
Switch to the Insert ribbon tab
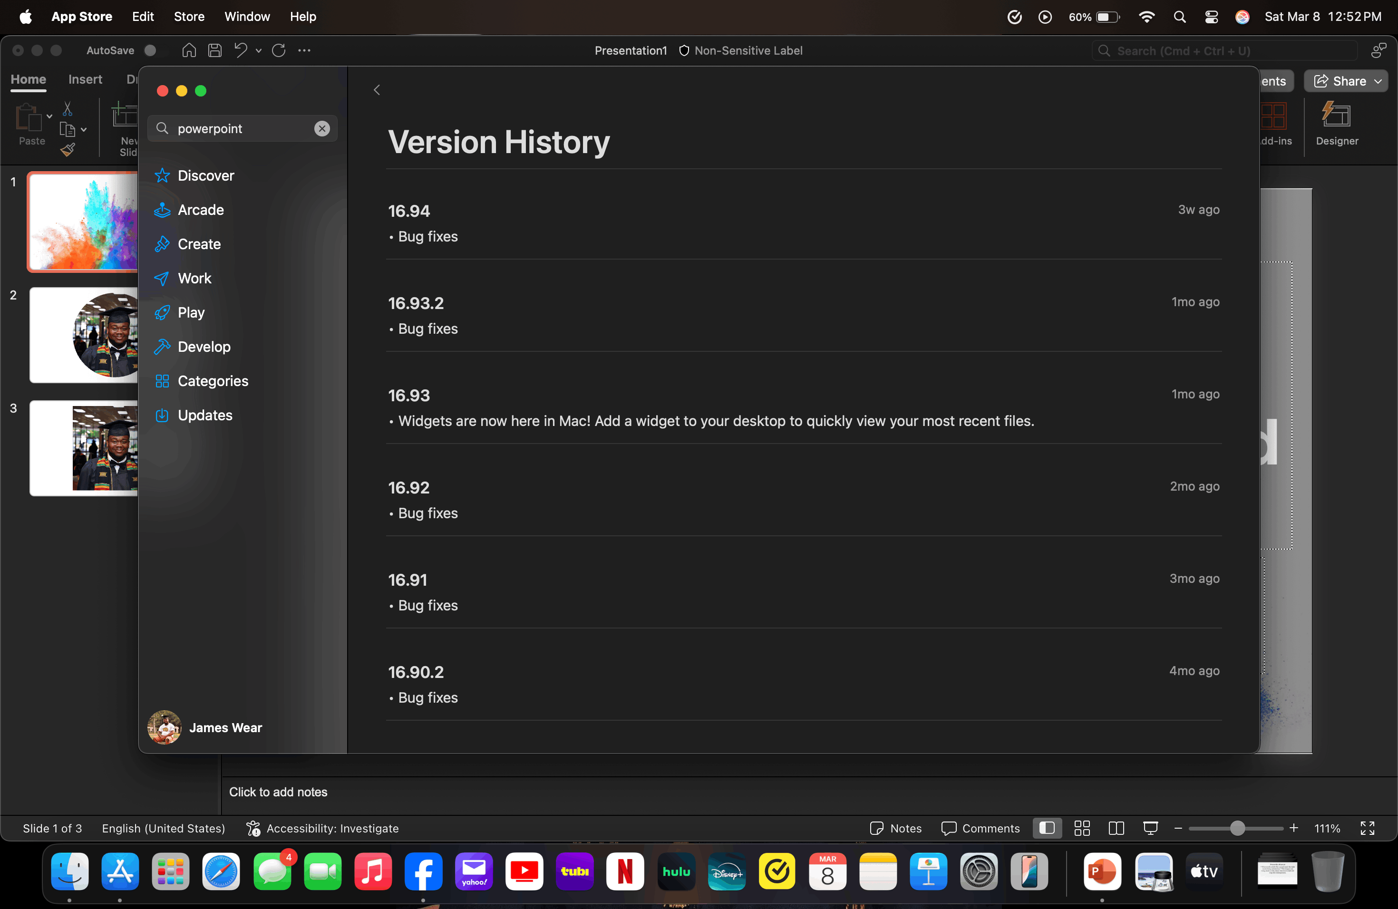85,79
